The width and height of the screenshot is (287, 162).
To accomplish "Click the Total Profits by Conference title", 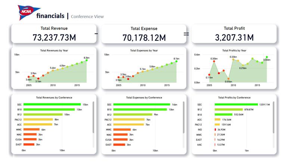I will (234, 98).
